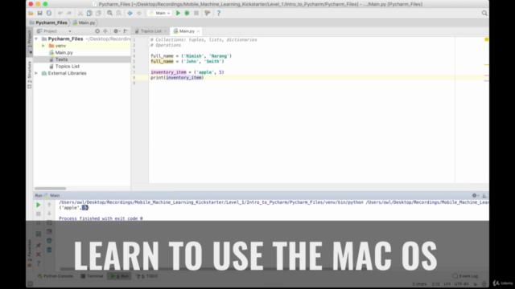
Task: Expand the venv folder in project tree
Action: point(43,46)
